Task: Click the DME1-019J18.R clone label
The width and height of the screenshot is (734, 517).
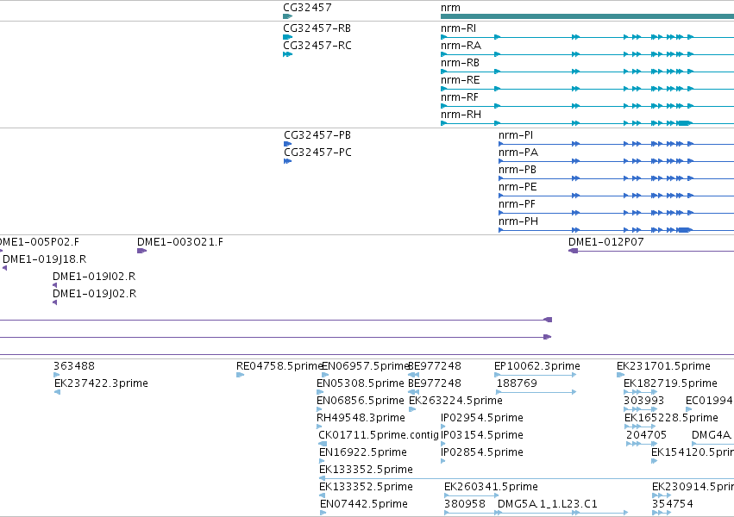Action: click(x=45, y=259)
